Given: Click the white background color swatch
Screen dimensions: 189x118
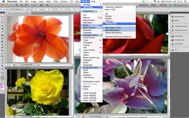Looking at the screenshot, I should pos(3,88).
